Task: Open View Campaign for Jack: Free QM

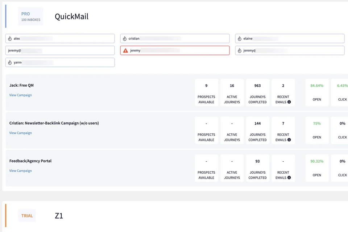Action: click(20, 95)
